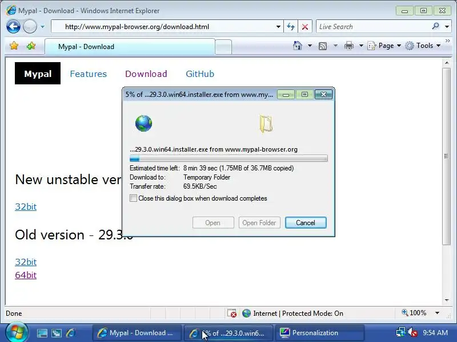This screenshot has height=342, width=457.
Task: Click the page scrollbar down arrow
Action: tap(447, 300)
